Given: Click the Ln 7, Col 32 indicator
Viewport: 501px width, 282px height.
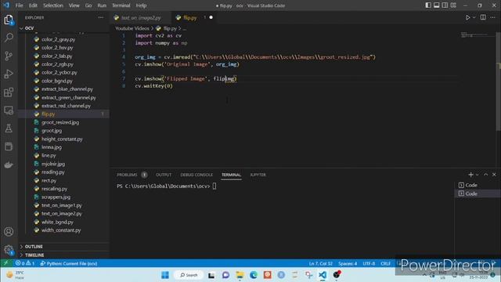Looking at the screenshot, I should (320, 263).
